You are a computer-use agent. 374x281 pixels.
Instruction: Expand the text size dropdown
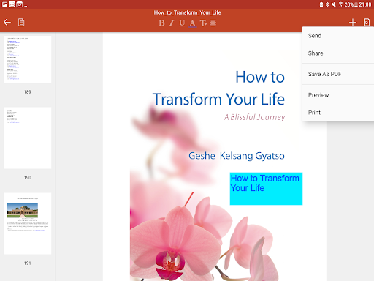(x=203, y=23)
